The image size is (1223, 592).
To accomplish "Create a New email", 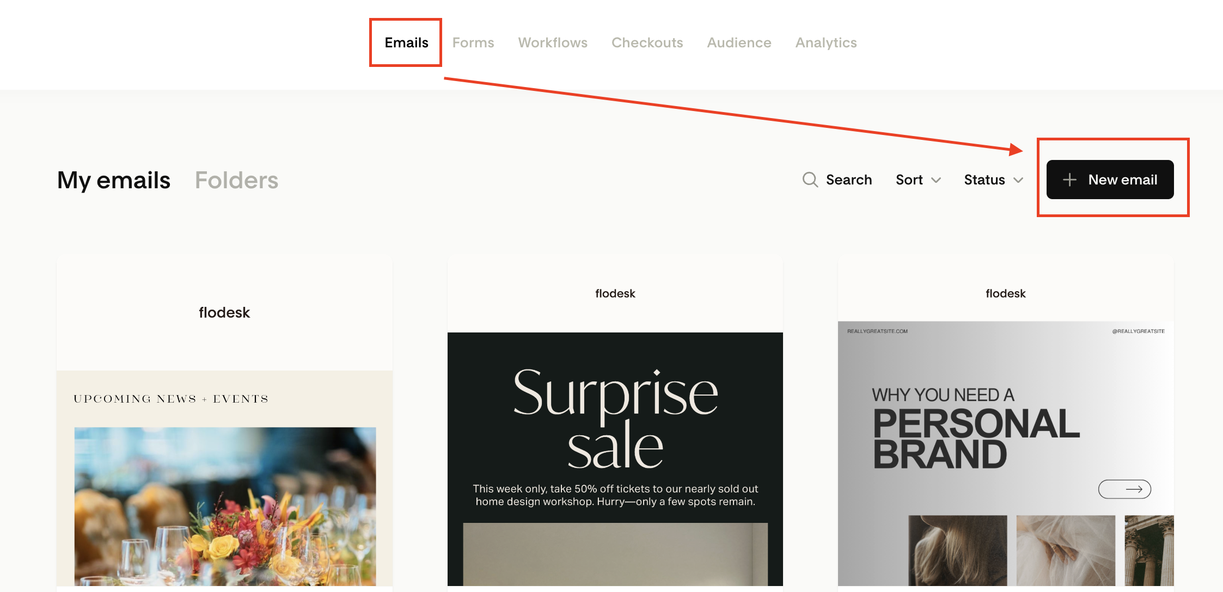I will pyautogui.click(x=1110, y=180).
